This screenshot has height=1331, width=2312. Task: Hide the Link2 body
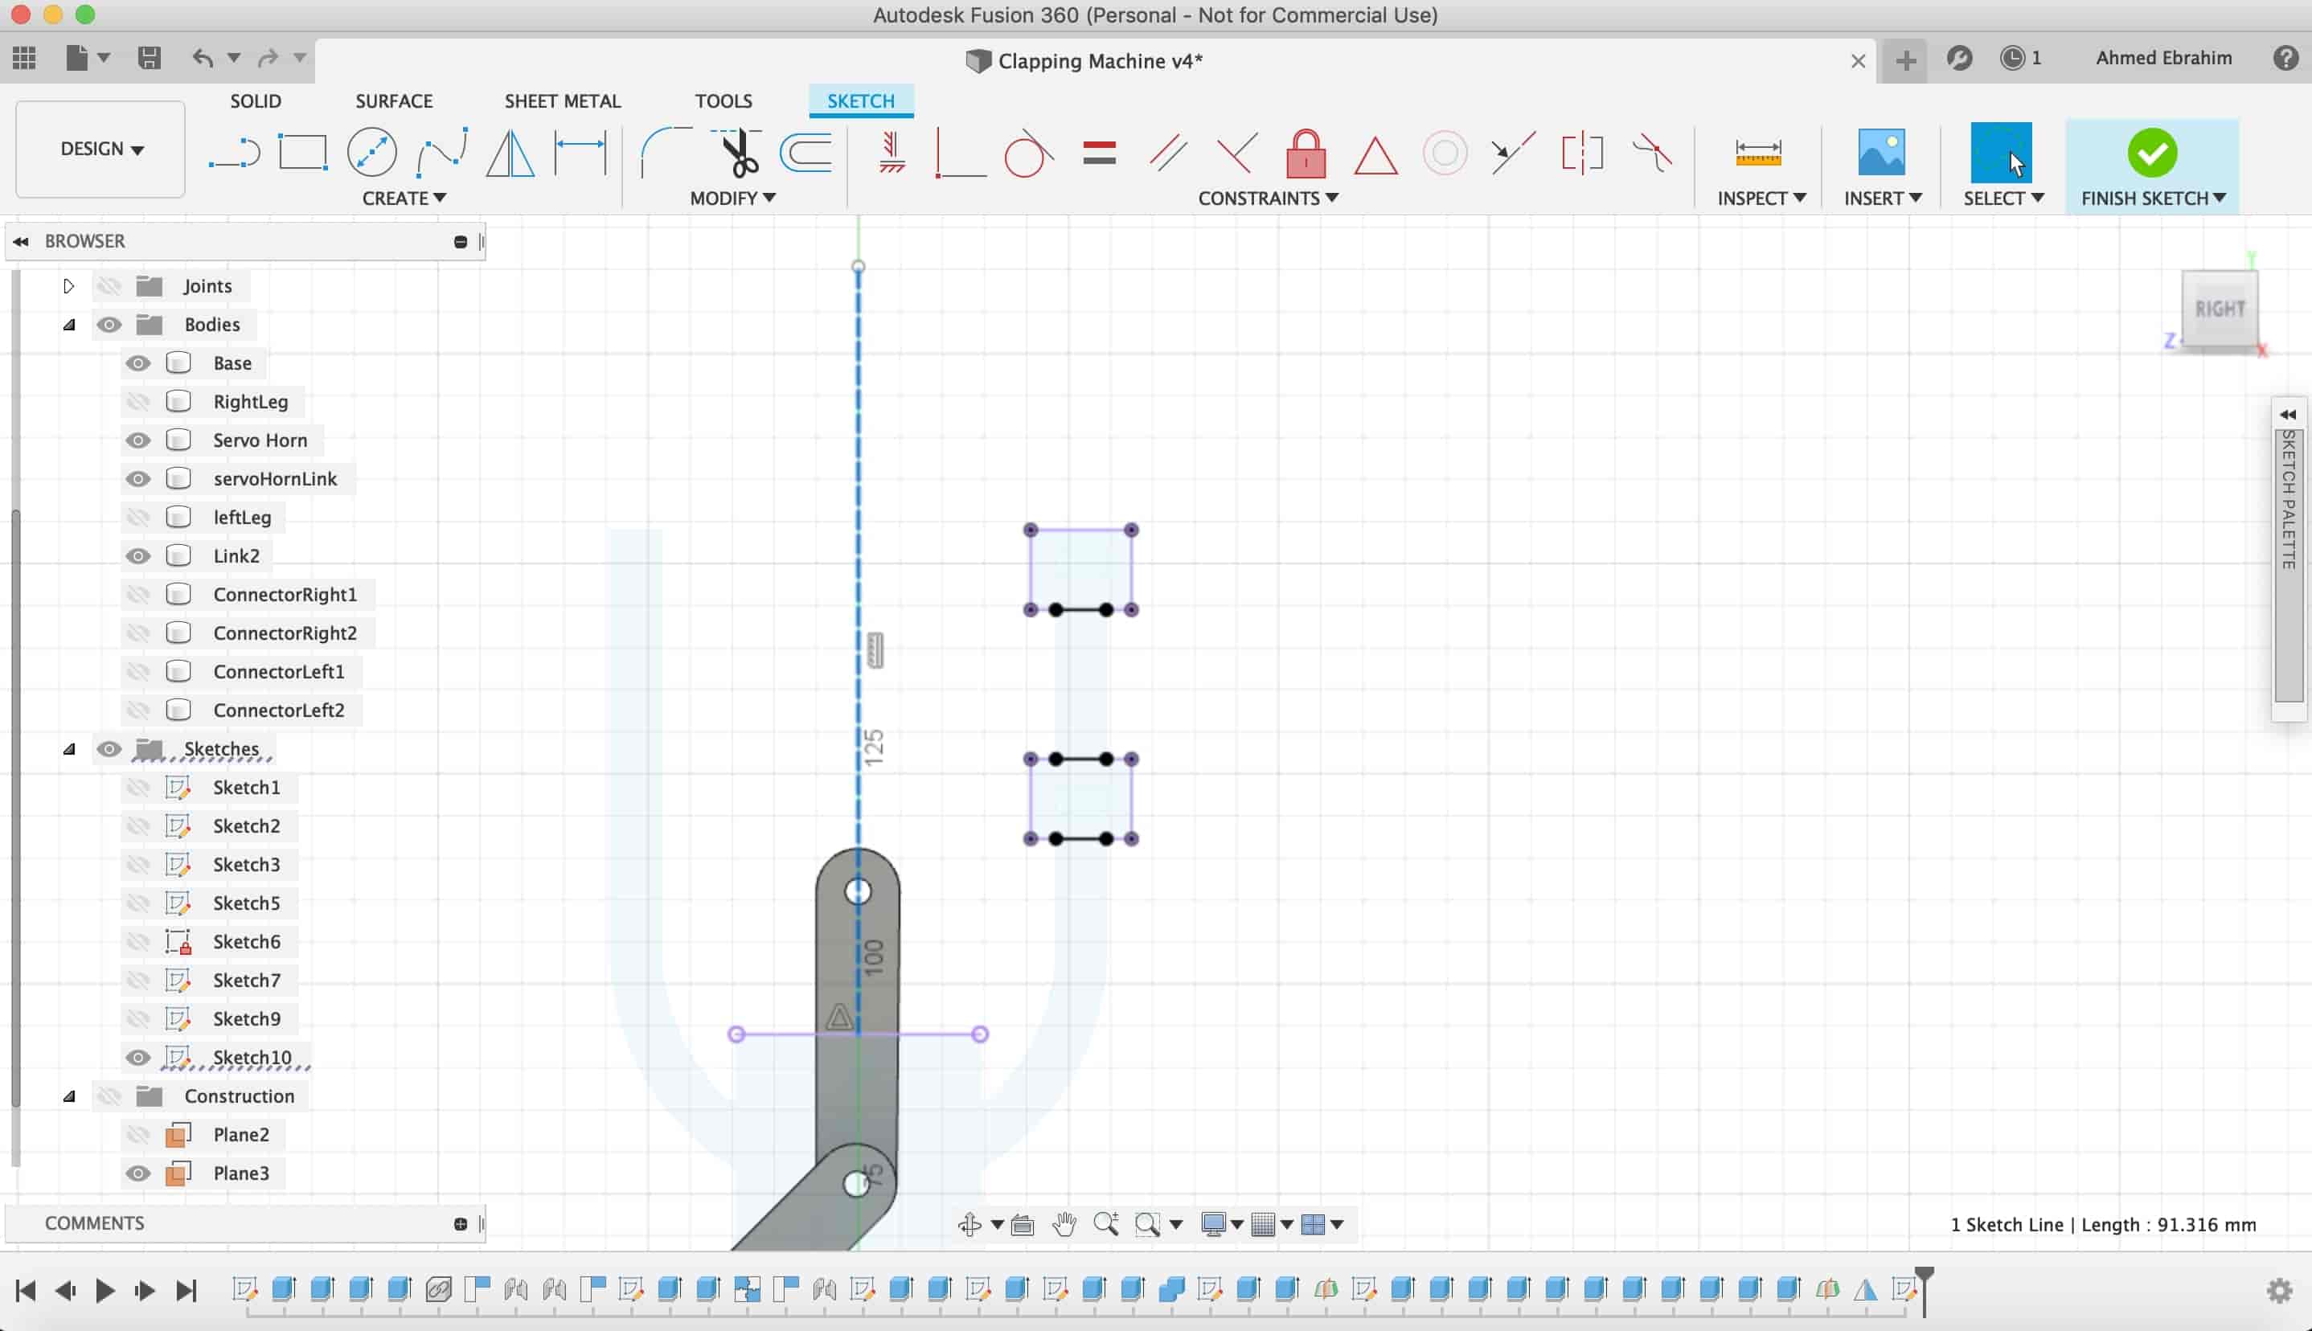coord(137,555)
